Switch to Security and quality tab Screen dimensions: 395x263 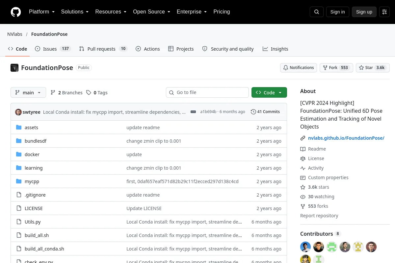228,49
